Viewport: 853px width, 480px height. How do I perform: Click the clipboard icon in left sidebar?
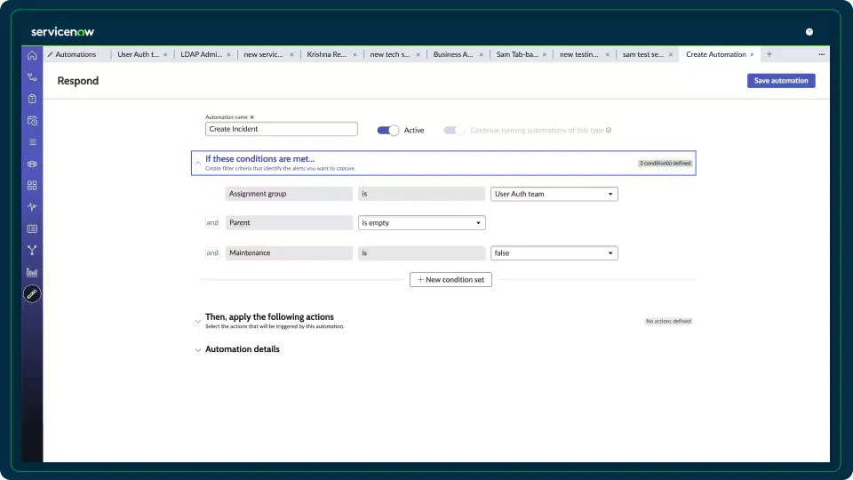pyautogui.click(x=32, y=99)
